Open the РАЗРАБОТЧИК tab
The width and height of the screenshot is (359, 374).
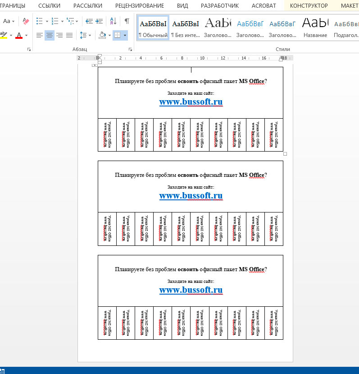220,6
